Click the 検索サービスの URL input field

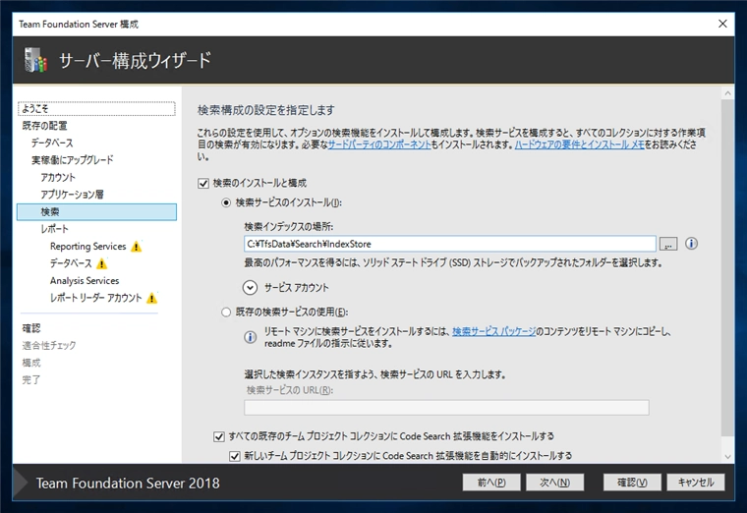click(446, 408)
